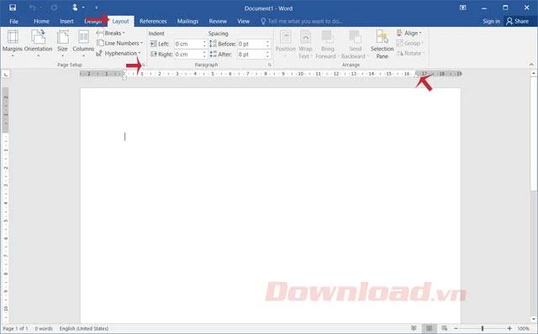The width and height of the screenshot is (538, 334).
Task: Click Spacing After spinner arrows
Action: [x=267, y=54]
